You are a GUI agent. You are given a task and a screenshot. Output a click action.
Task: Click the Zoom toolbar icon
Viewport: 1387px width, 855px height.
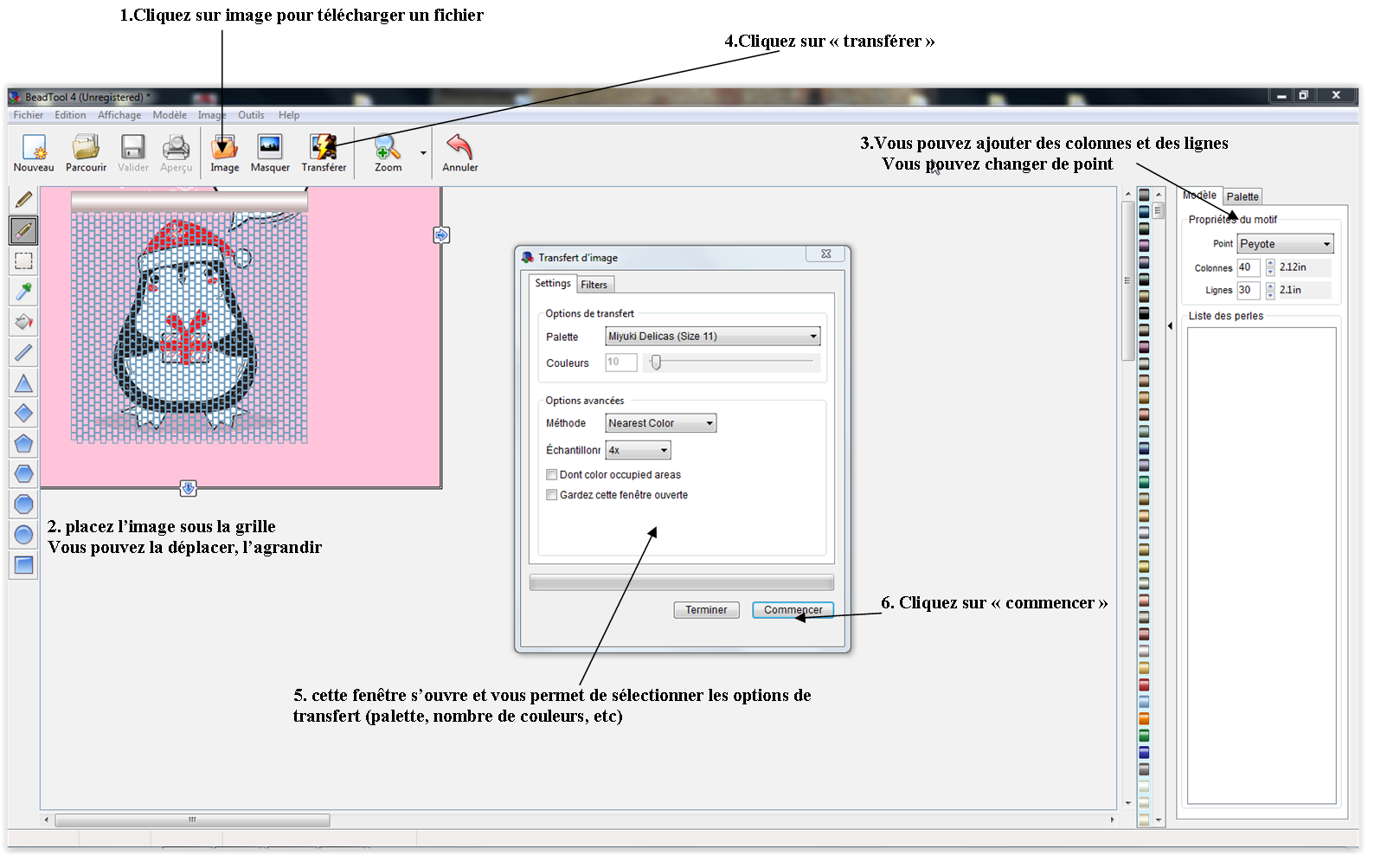[x=387, y=152]
